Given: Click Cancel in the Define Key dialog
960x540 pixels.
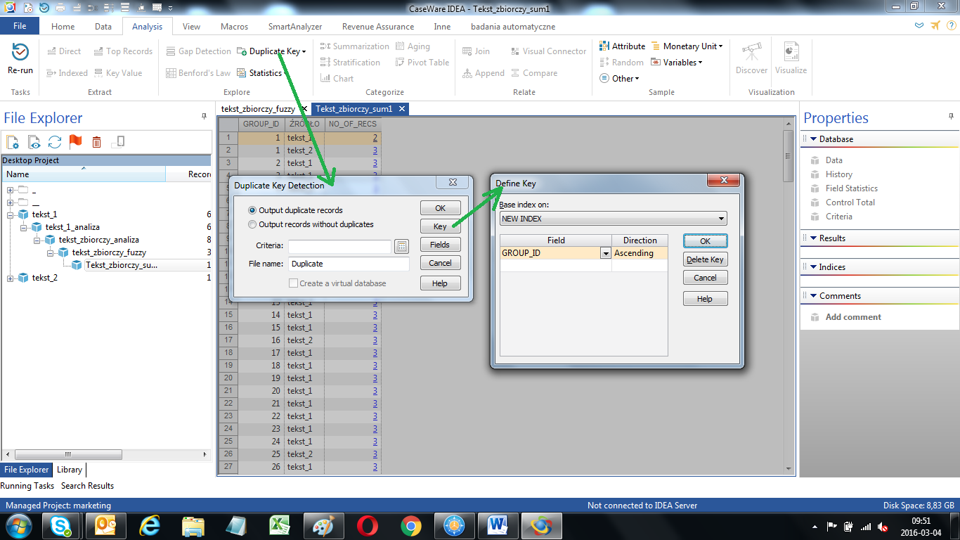Looking at the screenshot, I should [705, 278].
